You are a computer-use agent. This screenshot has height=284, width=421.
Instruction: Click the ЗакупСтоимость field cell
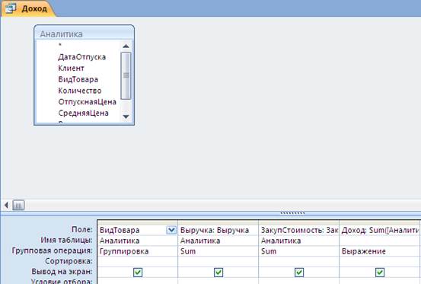click(x=299, y=230)
